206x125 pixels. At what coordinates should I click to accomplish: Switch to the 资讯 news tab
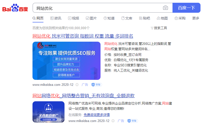[56, 18]
